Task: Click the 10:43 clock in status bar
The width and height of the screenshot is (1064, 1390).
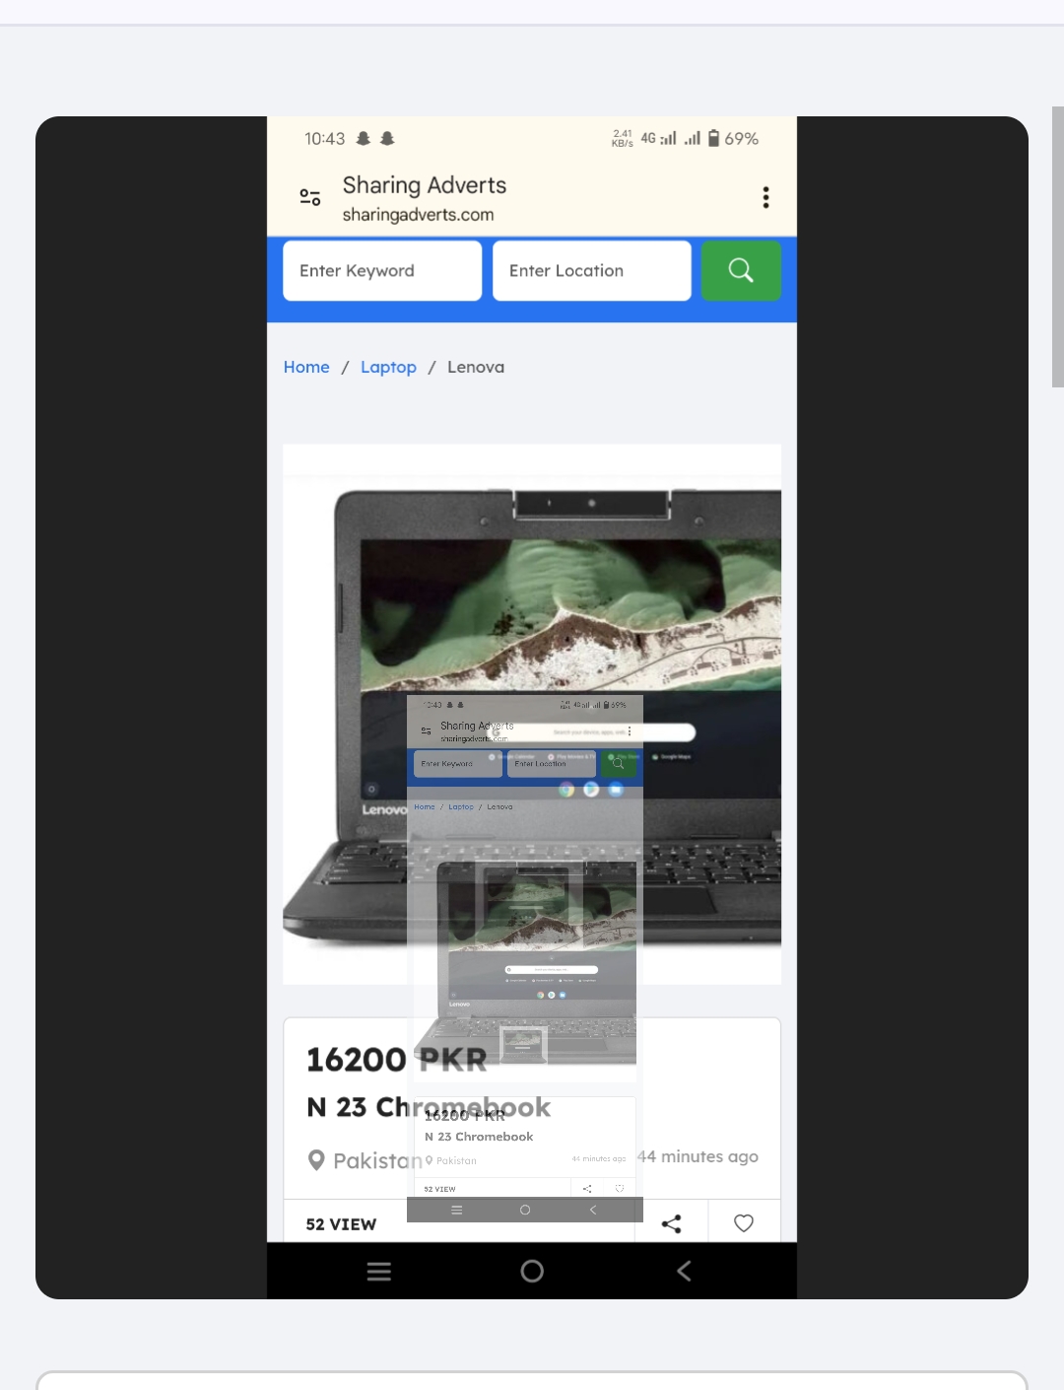Action: (325, 139)
